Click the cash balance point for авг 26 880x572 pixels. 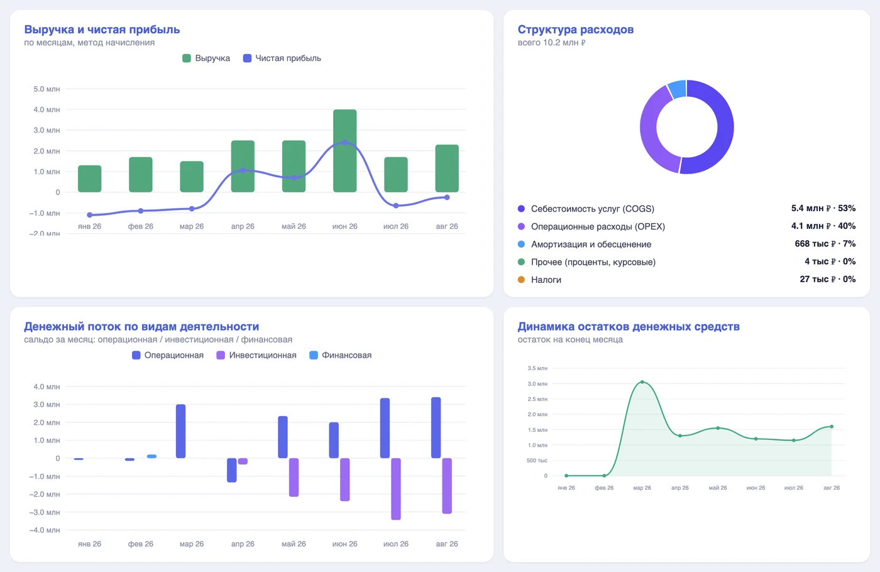click(832, 427)
